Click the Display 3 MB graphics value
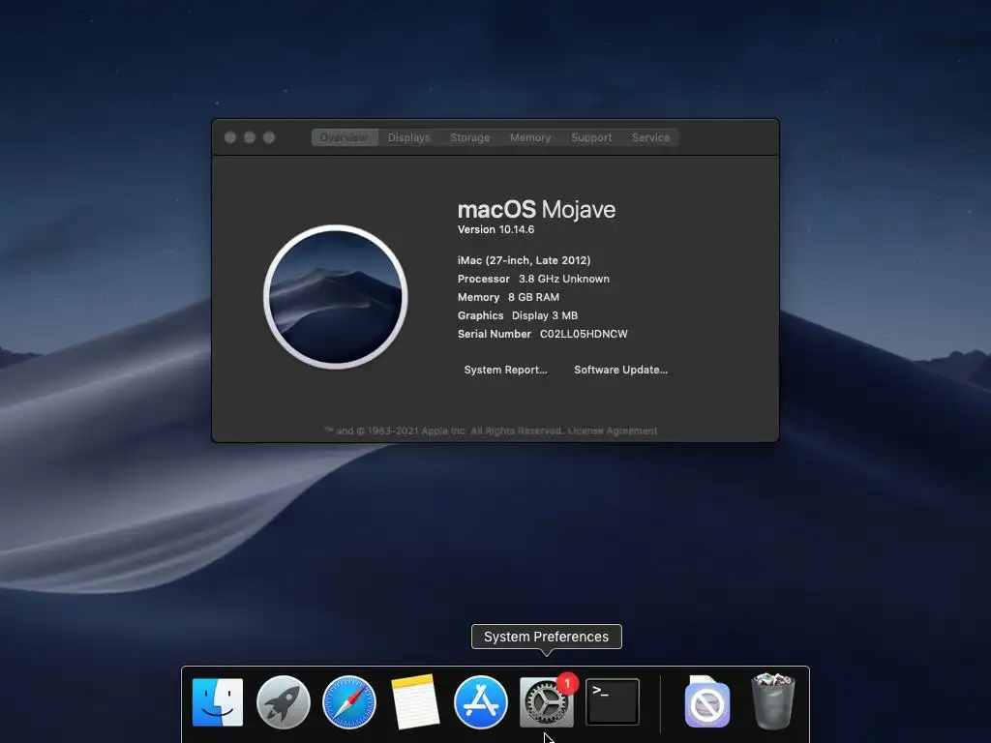 pyautogui.click(x=545, y=315)
